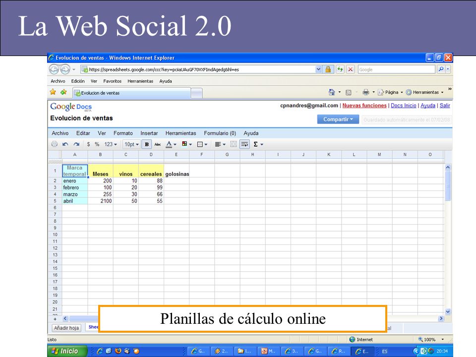Click the Google Docs logo
The image size is (476, 357).
71,107
